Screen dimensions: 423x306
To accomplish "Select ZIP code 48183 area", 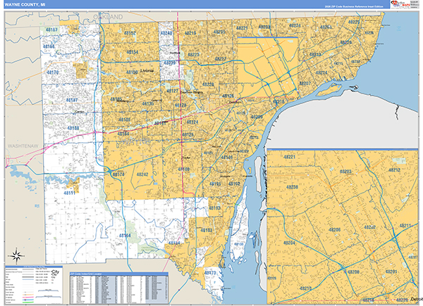I will tap(206, 230).
